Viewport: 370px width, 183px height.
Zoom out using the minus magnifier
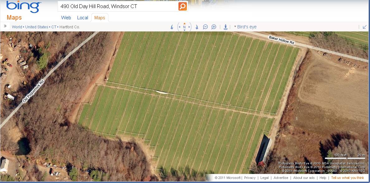pyautogui.click(x=205, y=27)
